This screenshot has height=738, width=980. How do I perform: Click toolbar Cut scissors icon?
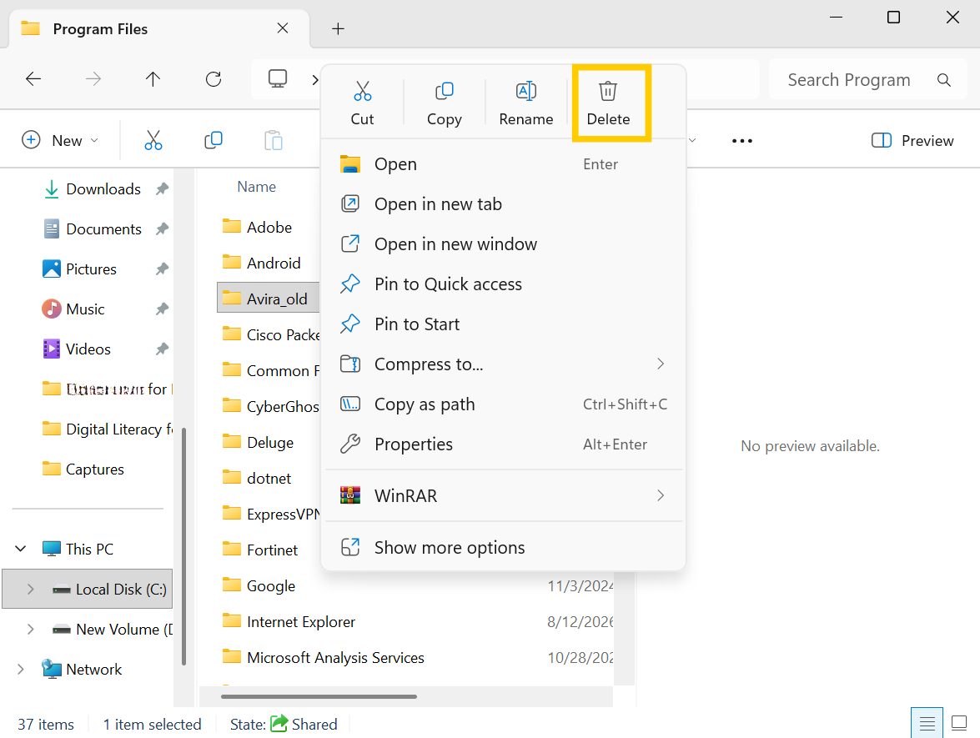click(x=153, y=141)
